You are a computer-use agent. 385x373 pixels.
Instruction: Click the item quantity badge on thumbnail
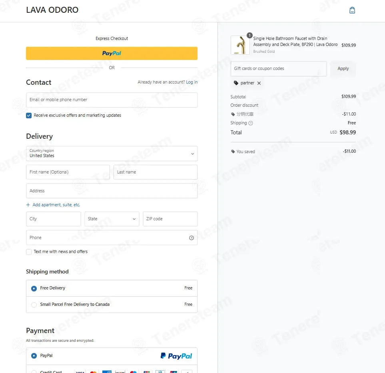click(249, 35)
